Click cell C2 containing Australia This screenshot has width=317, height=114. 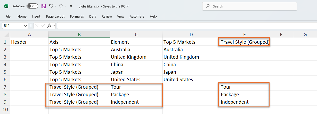coord(136,49)
